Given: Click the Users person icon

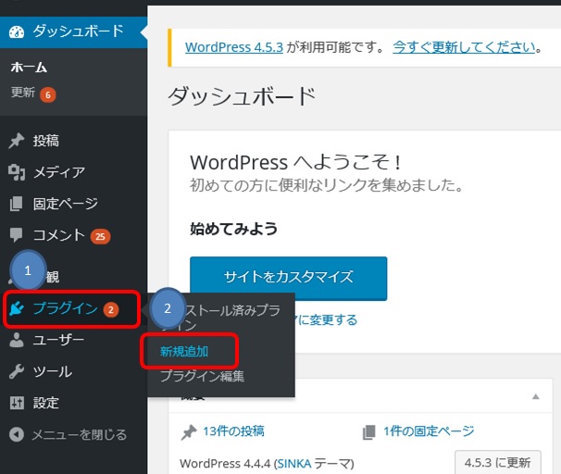Looking at the screenshot, I should (x=17, y=340).
